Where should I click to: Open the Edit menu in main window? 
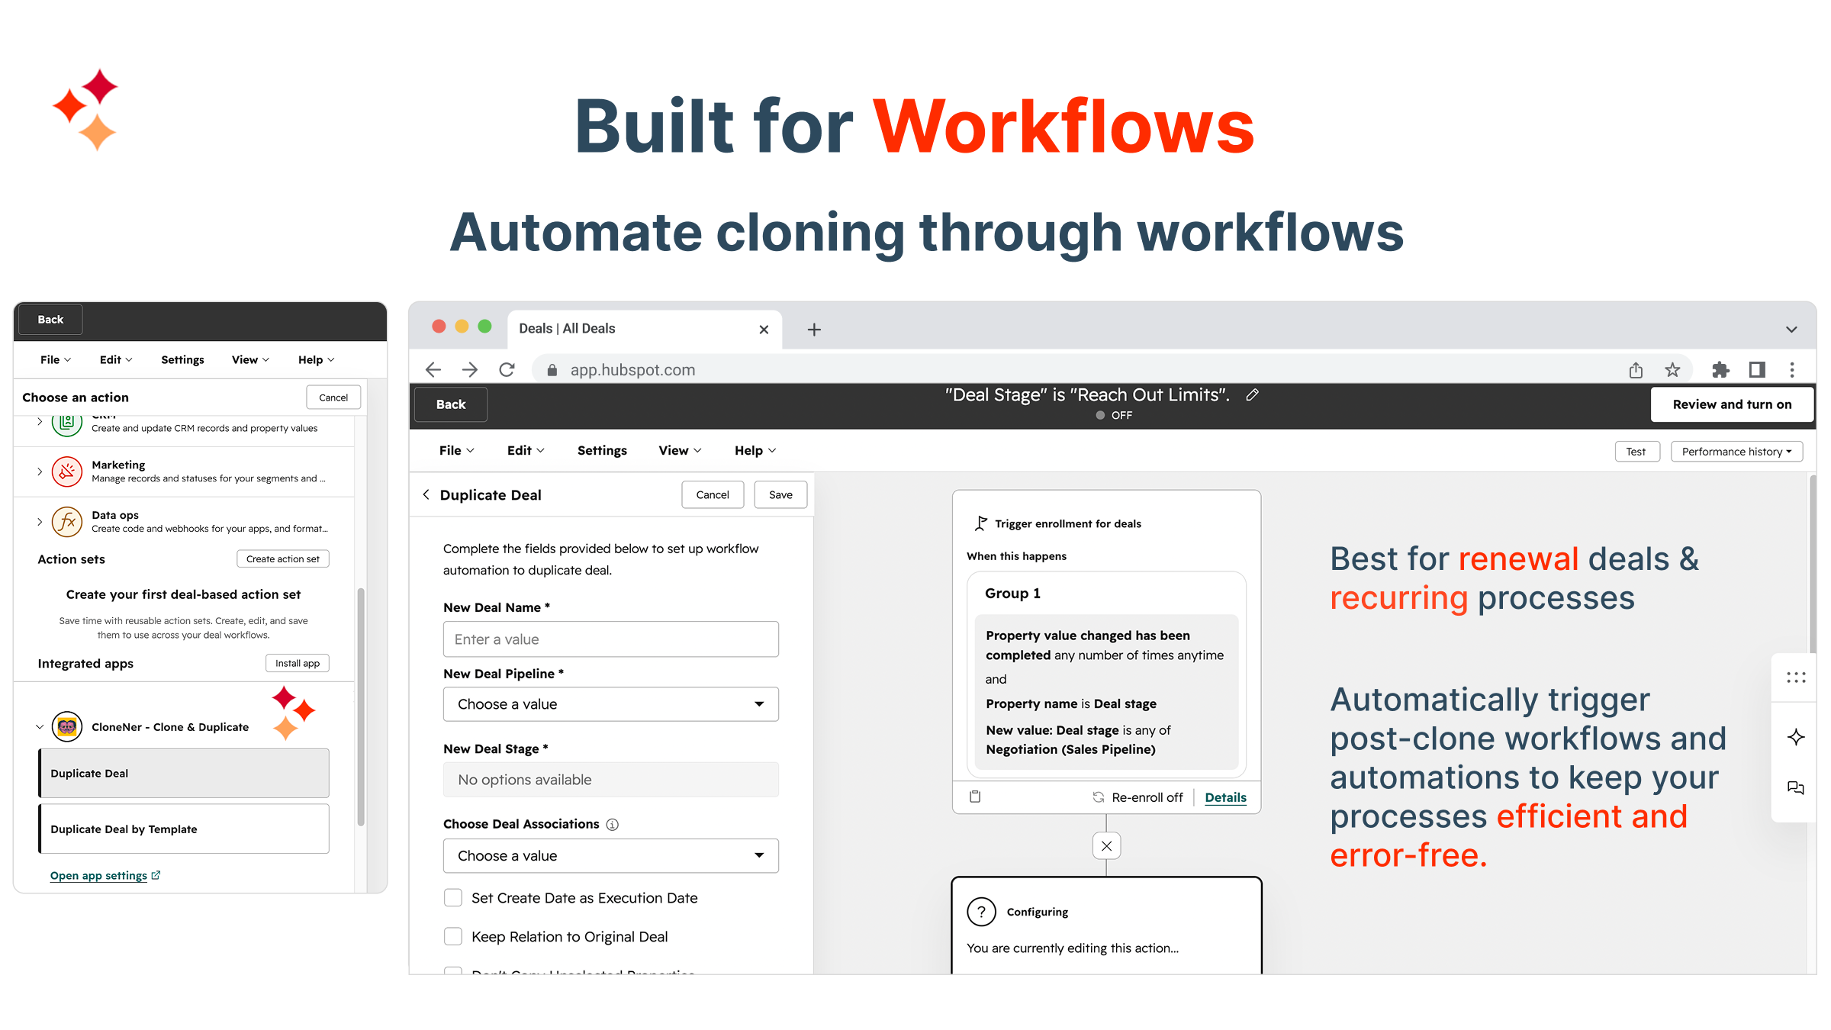click(526, 450)
